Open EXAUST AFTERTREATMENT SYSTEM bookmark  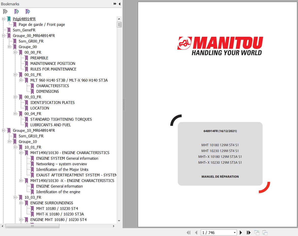click(x=76, y=175)
